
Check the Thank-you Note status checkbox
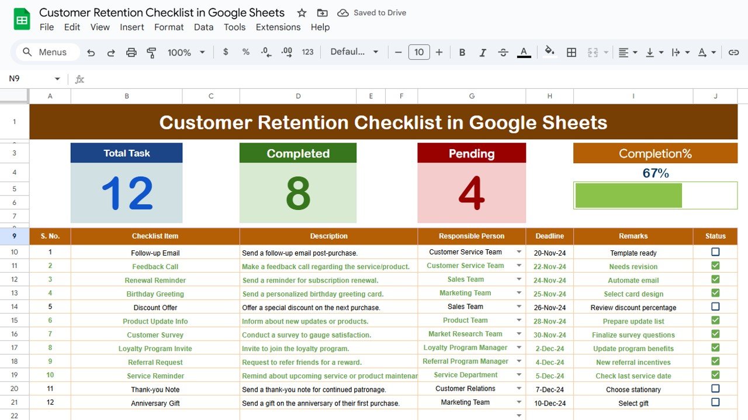coord(715,388)
